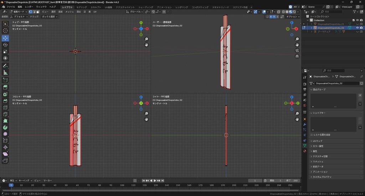Viewport: 365px width, 196px height.
Task: Click the current frame marker at 1
Action: click(11, 185)
